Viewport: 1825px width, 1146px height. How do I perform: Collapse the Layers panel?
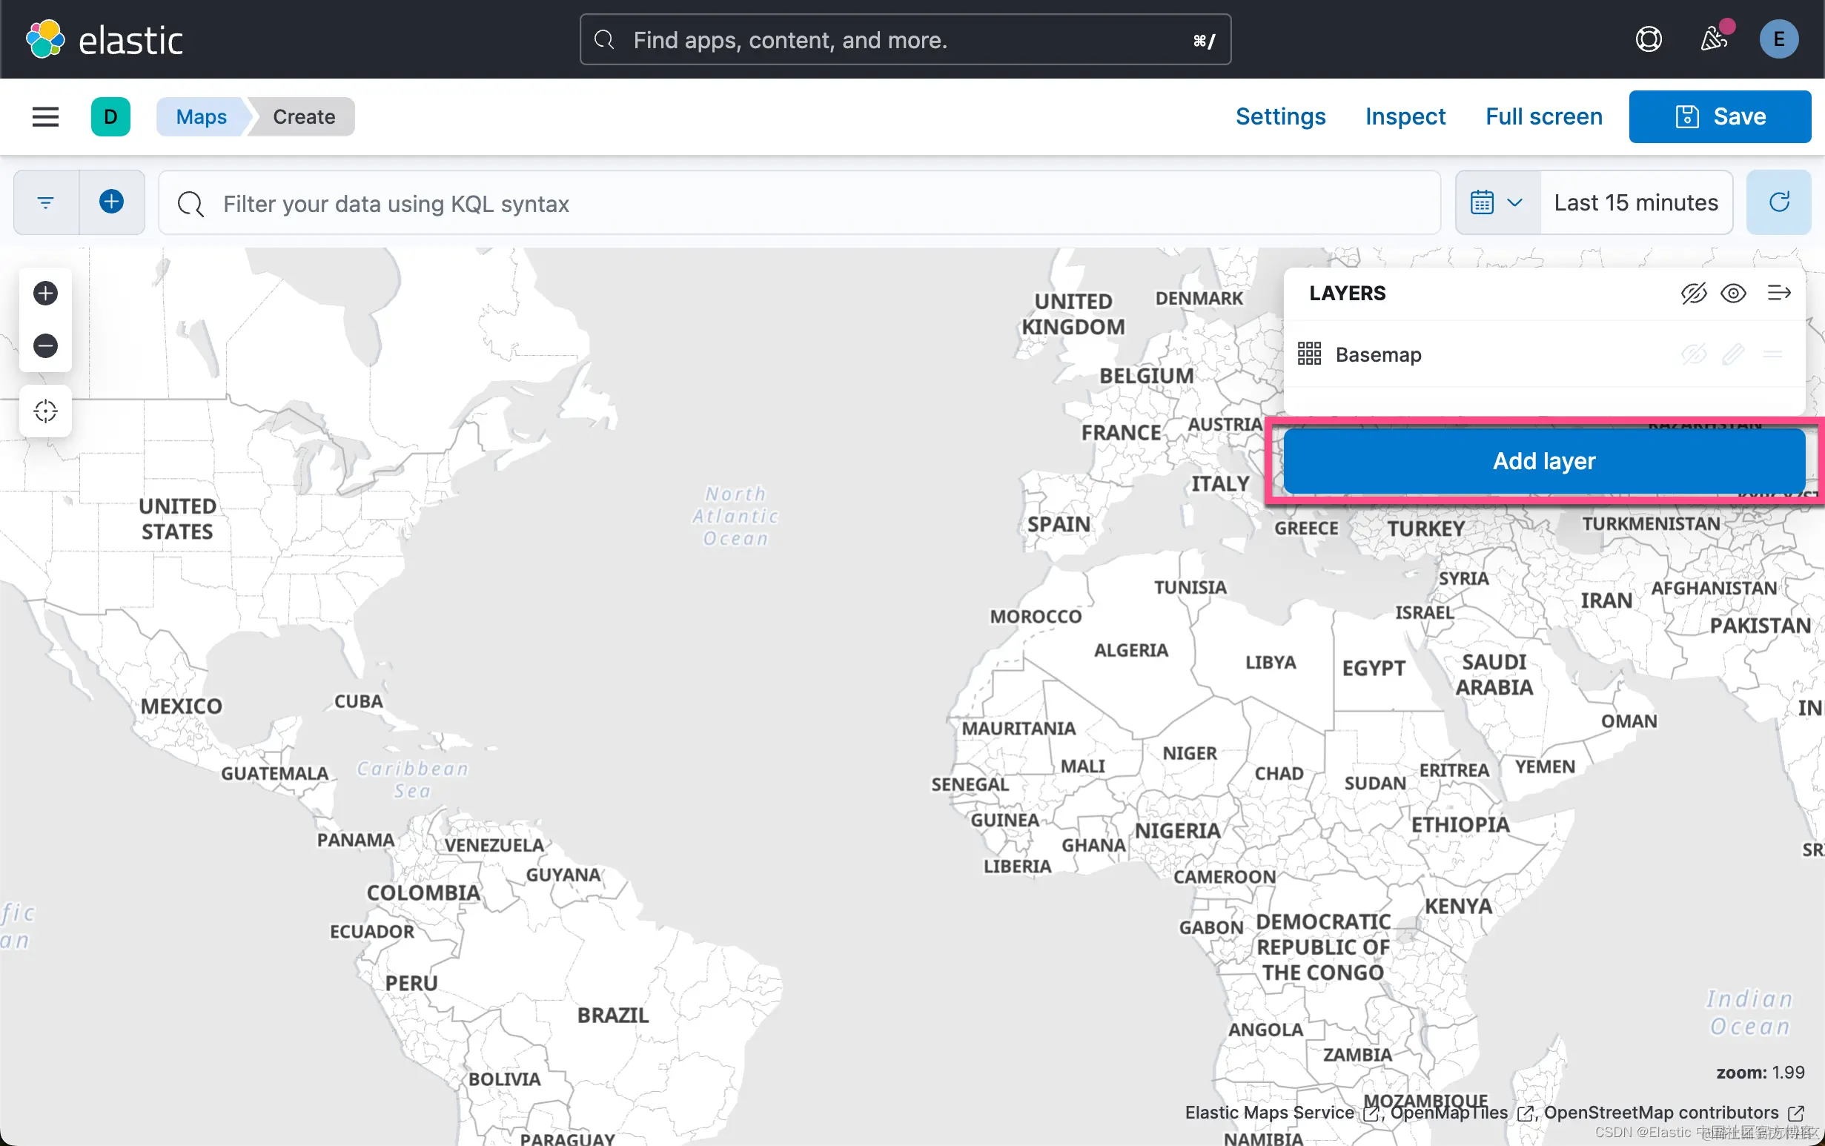point(1779,294)
